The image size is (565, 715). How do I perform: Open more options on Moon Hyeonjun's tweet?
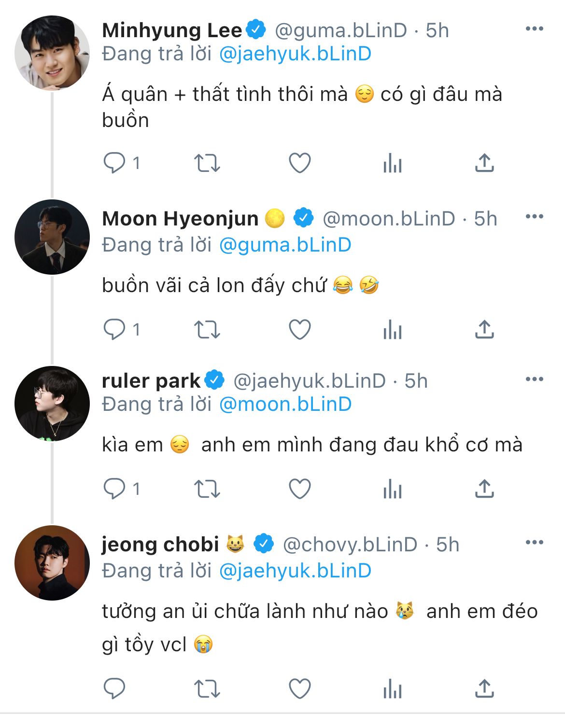(534, 216)
